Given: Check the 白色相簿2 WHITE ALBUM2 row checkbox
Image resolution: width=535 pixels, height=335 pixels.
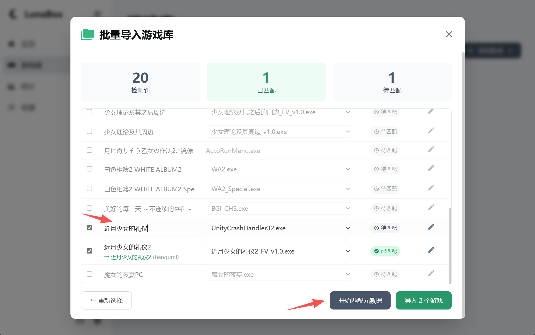Looking at the screenshot, I should (90, 169).
